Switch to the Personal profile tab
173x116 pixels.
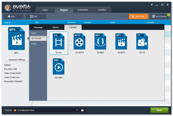38,27
